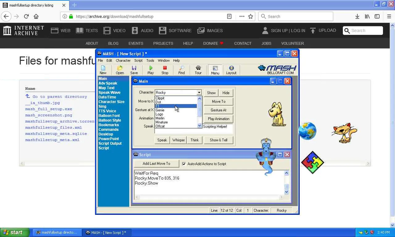Viewport: 395px width, 237px height.
Task: Click the Internet Archive logo
Action: pyautogui.click(x=23, y=31)
